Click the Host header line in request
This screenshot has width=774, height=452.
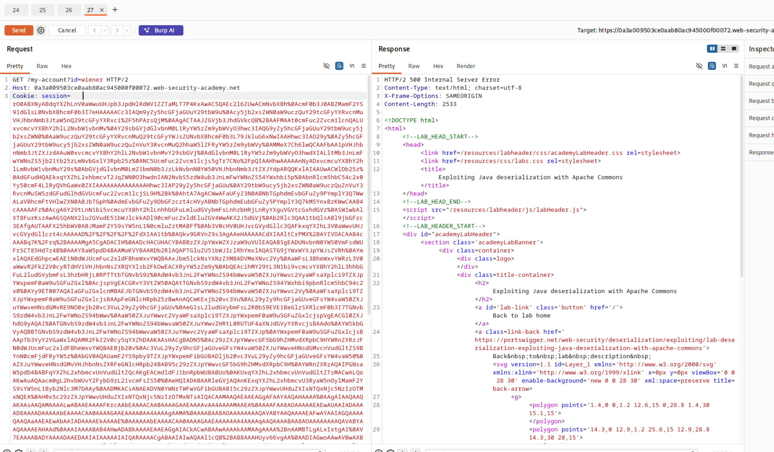[x=126, y=88]
